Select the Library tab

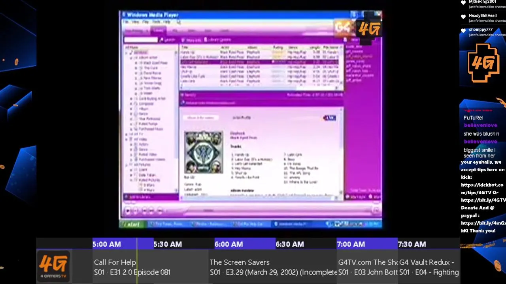158,30
